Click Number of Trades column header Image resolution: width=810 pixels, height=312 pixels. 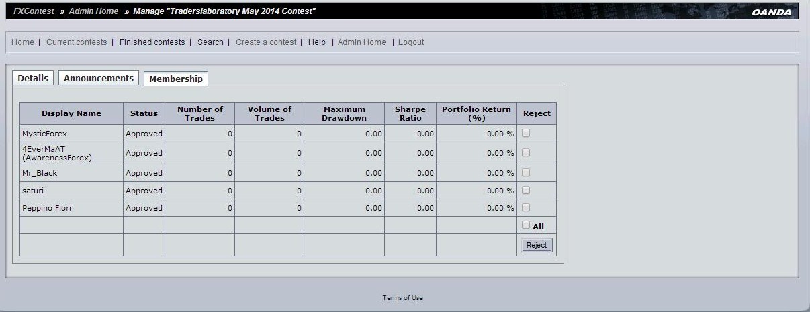[199, 113]
